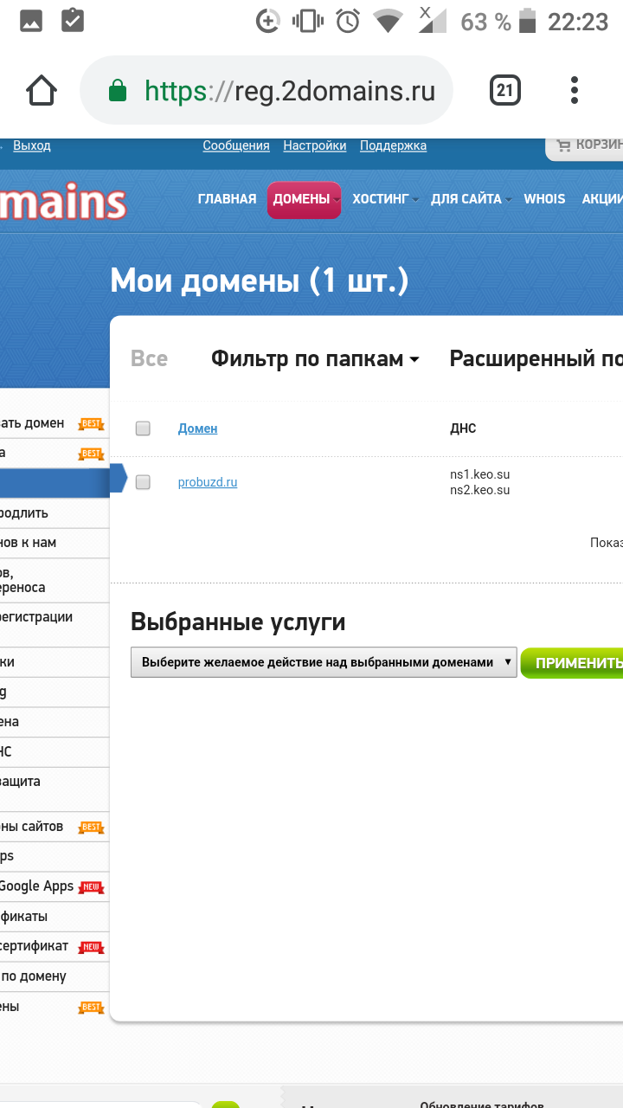Tap the Chrome home icon
Screen dimensions: 623x1108
point(42,90)
